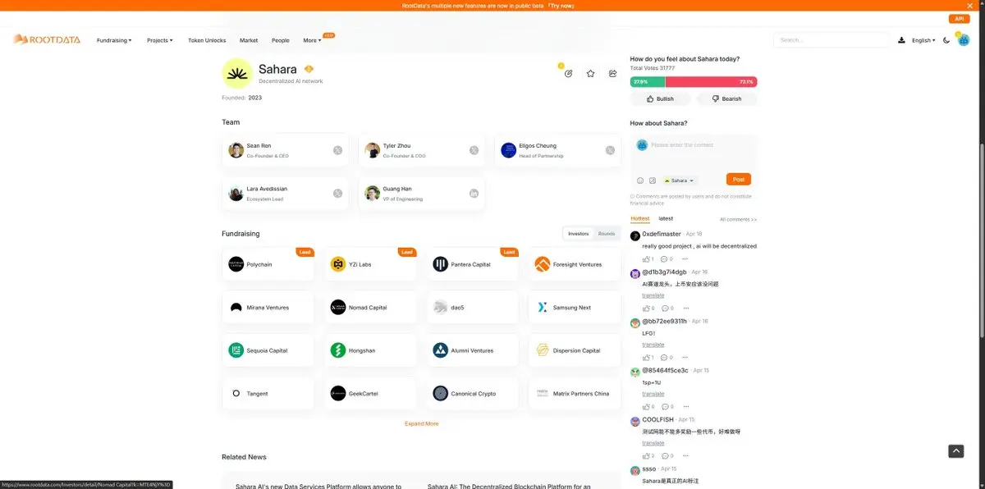The width and height of the screenshot is (985, 489).
Task: Open the Matrix Partners China investor card
Action: (x=575, y=393)
